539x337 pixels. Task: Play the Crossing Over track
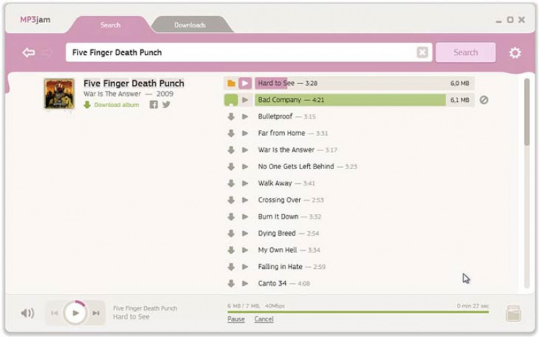click(x=245, y=200)
